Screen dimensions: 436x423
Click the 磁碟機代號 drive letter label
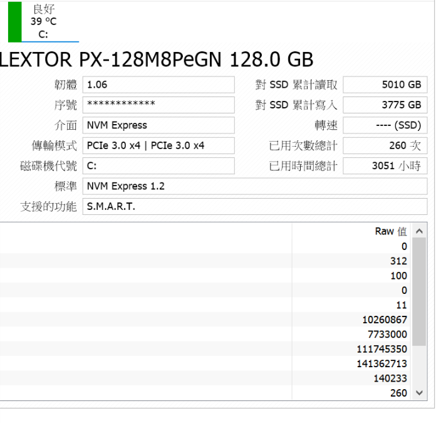48,166
